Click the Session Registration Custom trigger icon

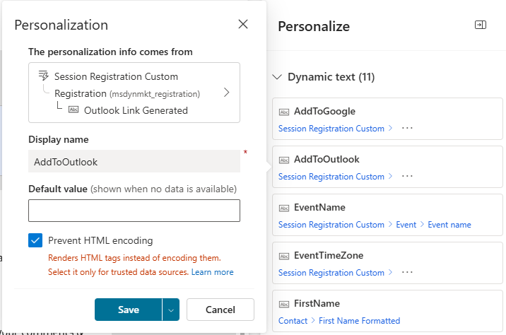[x=43, y=76]
